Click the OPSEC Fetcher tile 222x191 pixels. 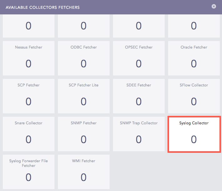click(x=139, y=58)
